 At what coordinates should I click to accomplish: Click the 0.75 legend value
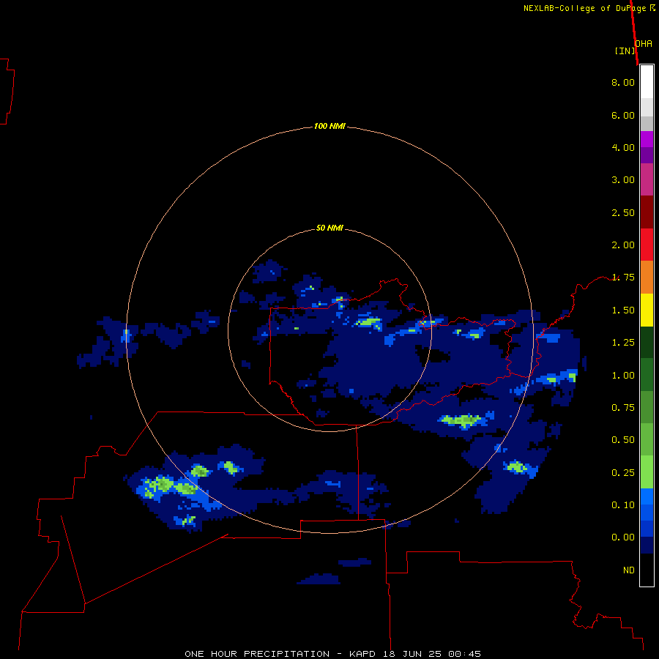click(623, 408)
